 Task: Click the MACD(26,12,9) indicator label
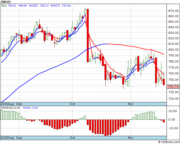coord(11,108)
